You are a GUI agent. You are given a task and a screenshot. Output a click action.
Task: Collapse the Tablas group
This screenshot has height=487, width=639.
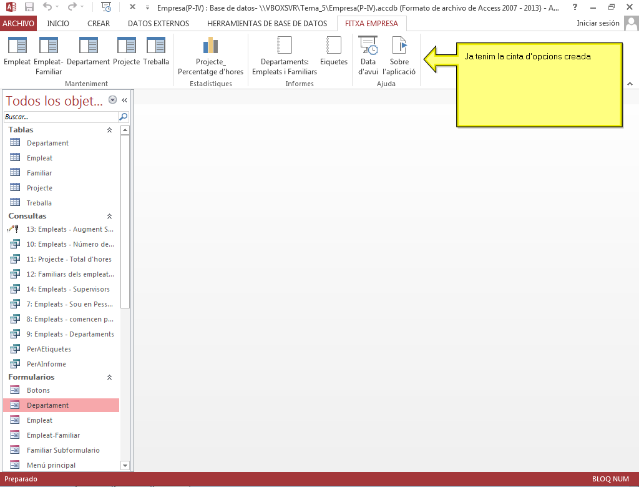pos(109,130)
